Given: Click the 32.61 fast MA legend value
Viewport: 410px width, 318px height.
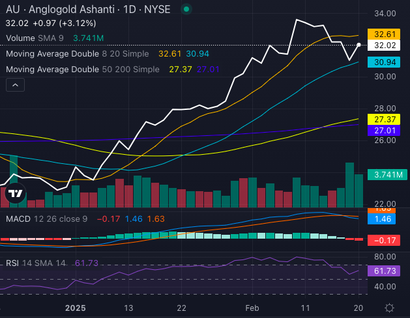Looking at the screenshot, I should (x=169, y=54).
